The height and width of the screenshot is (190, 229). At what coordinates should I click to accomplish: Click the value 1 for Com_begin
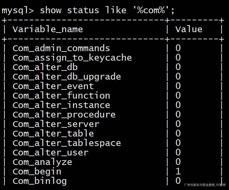point(178,172)
